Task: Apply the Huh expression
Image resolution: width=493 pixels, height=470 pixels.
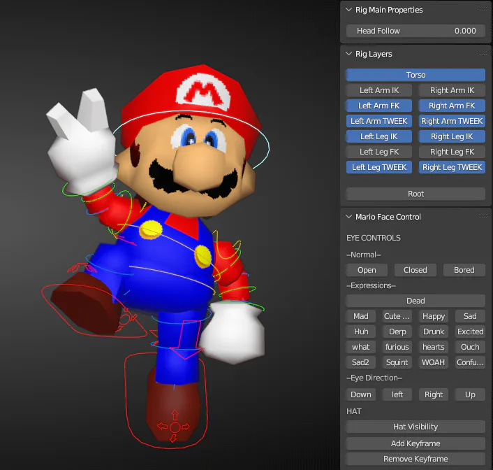Action: point(360,332)
